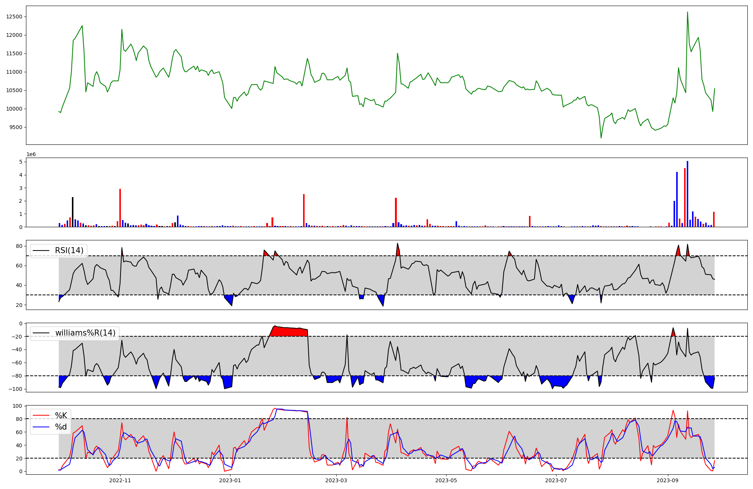This screenshot has width=753, height=489.
Task: Click the tallest blue volume bar
Action: pos(687,194)
